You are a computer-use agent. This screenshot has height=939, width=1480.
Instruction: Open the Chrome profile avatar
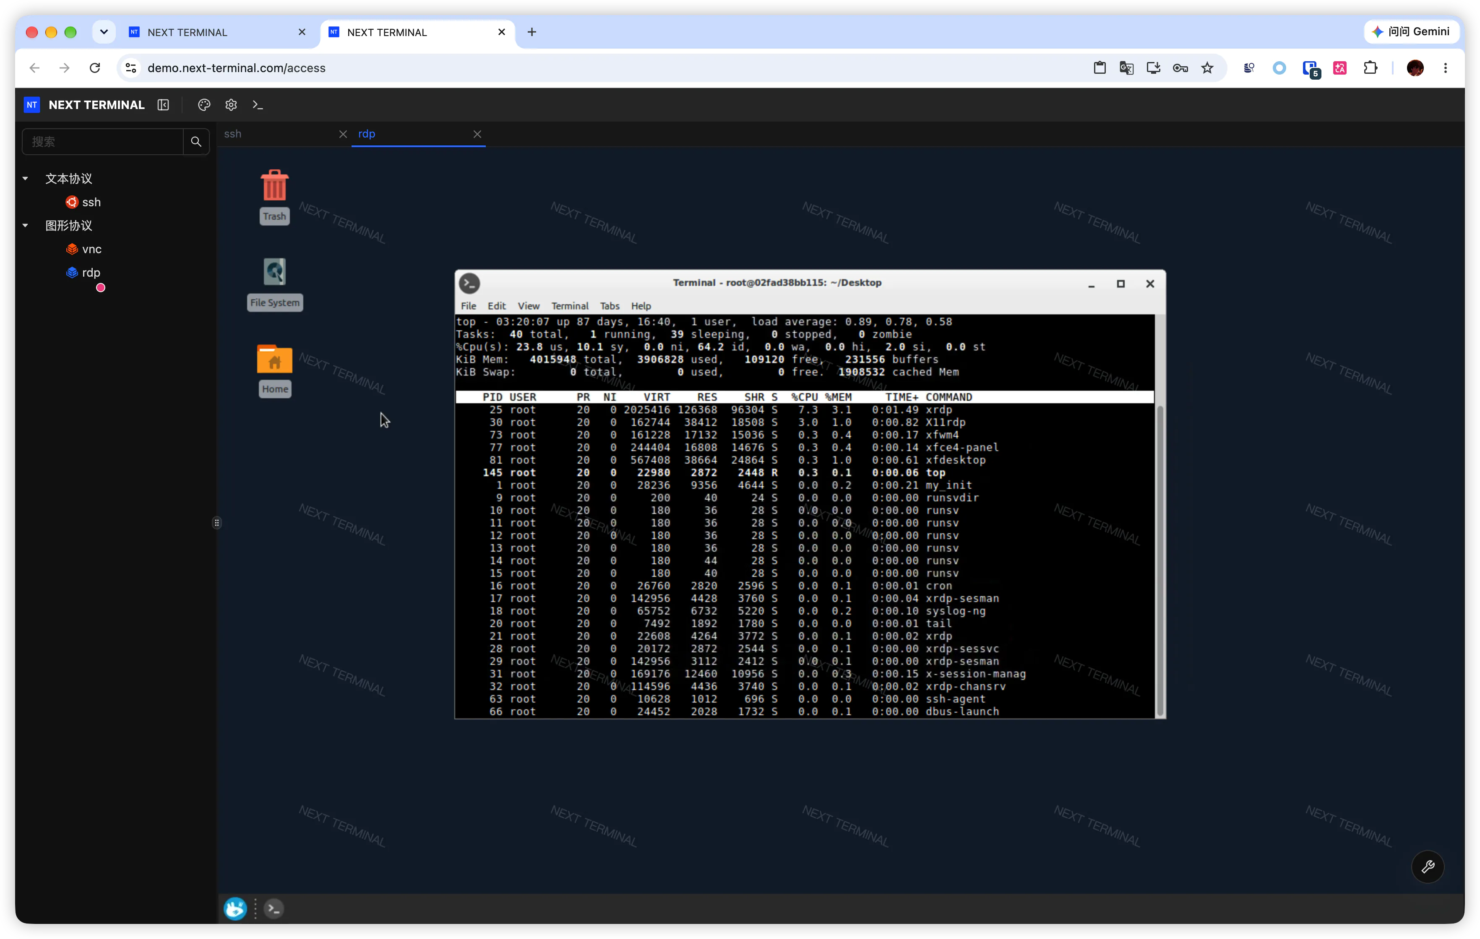[x=1415, y=68]
